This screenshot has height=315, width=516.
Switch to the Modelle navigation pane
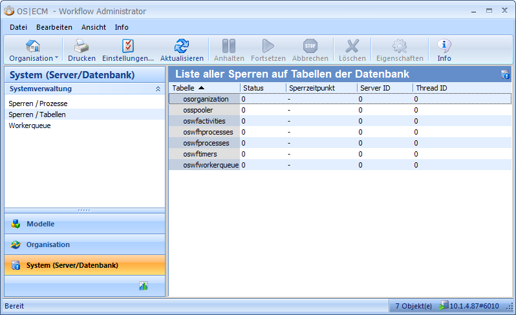coord(40,224)
